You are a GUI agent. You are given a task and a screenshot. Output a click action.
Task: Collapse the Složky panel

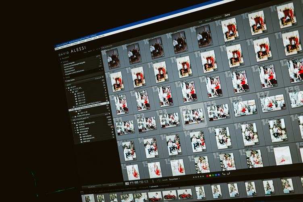pyautogui.click(x=64, y=78)
